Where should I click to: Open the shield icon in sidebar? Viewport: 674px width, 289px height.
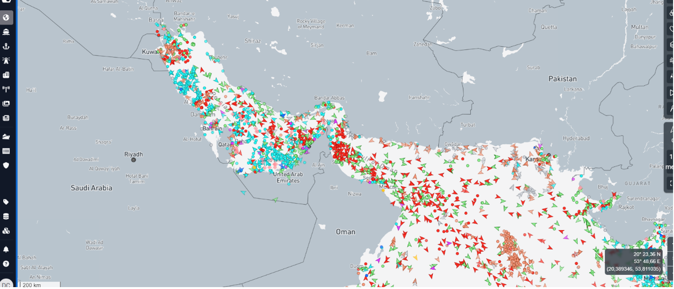click(7, 165)
